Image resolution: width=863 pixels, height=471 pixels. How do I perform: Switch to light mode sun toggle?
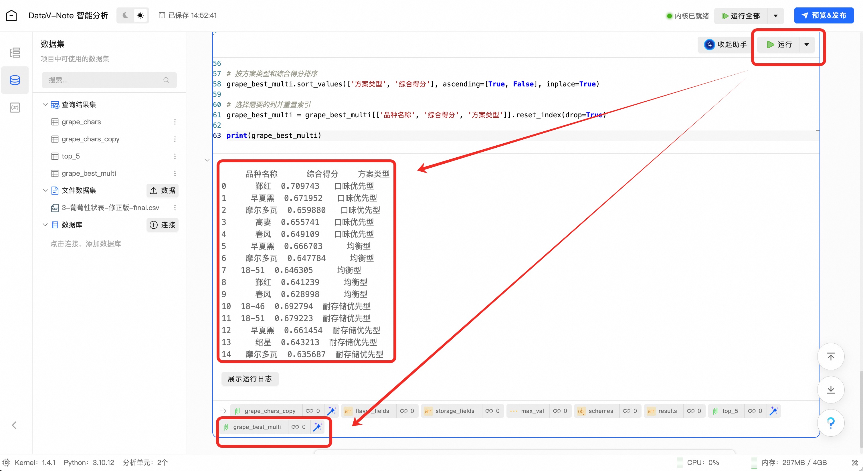pyautogui.click(x=140, y=15)
